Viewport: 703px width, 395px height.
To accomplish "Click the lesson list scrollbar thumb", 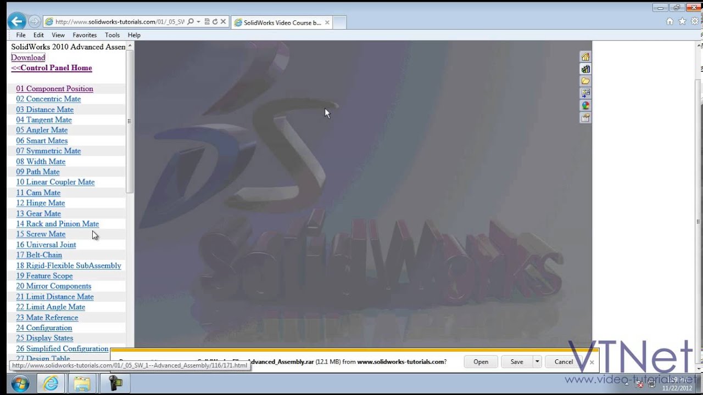I will (x=130, y=121).
